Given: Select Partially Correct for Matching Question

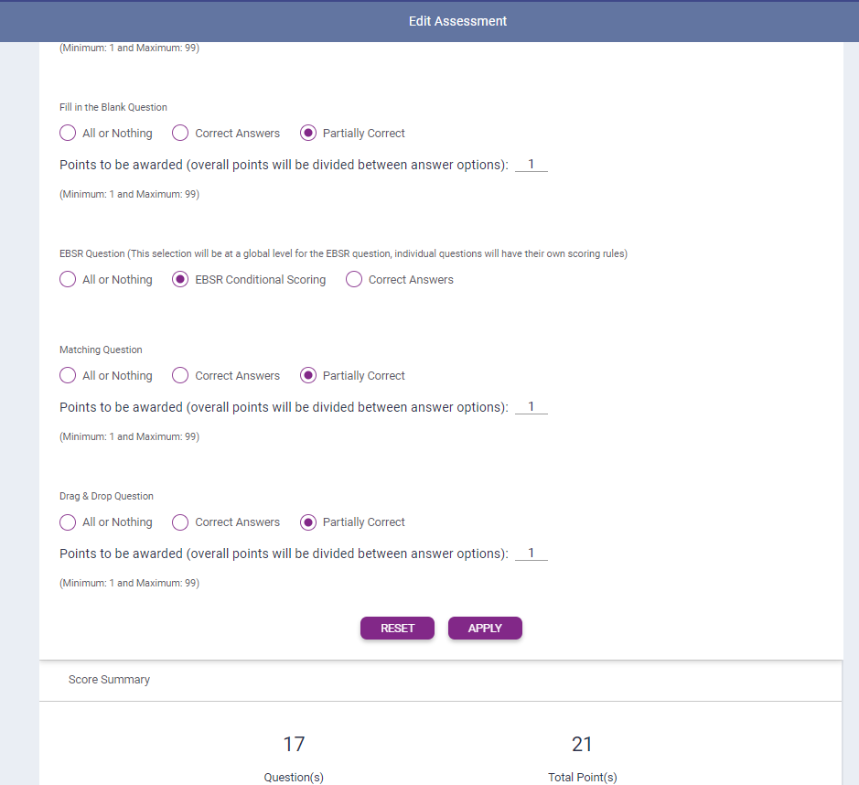Looking at the screenshot, I should pos(308,376).
